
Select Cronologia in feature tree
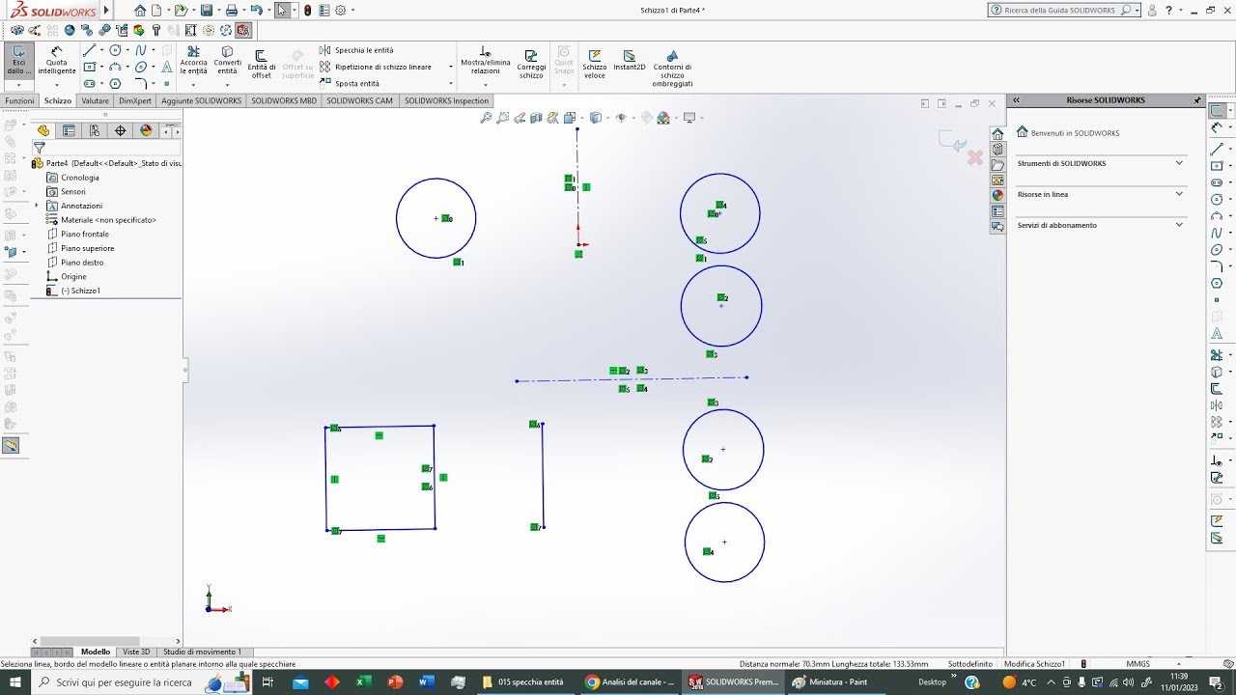pos(80,178)
